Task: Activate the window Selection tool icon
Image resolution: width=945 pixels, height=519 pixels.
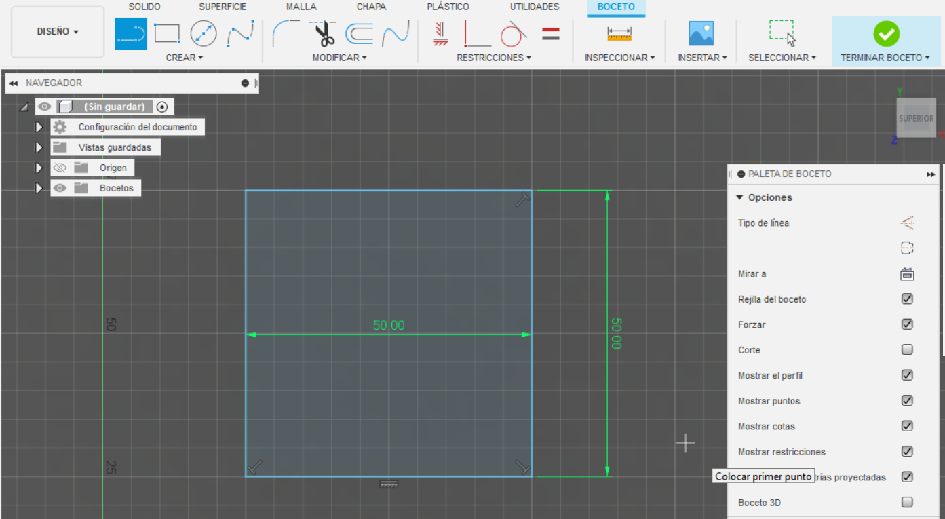Action: pyautogui.click(x=782, y=33)
